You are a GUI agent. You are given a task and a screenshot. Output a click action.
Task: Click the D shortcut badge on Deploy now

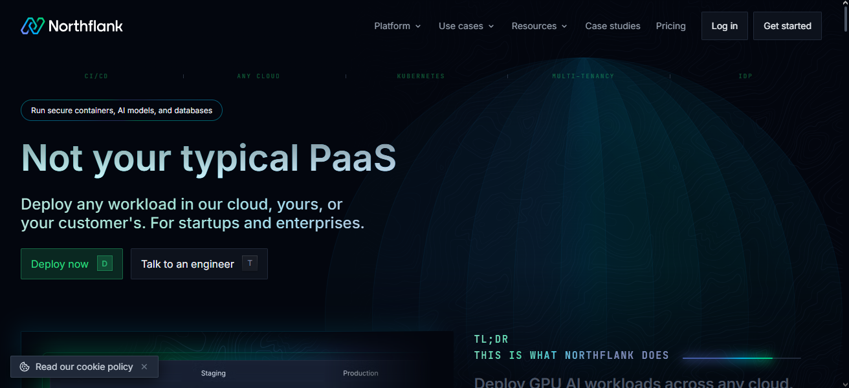104,263
